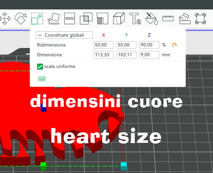
Task: Reset scale with the orange arrow
Action: point(174,45)
